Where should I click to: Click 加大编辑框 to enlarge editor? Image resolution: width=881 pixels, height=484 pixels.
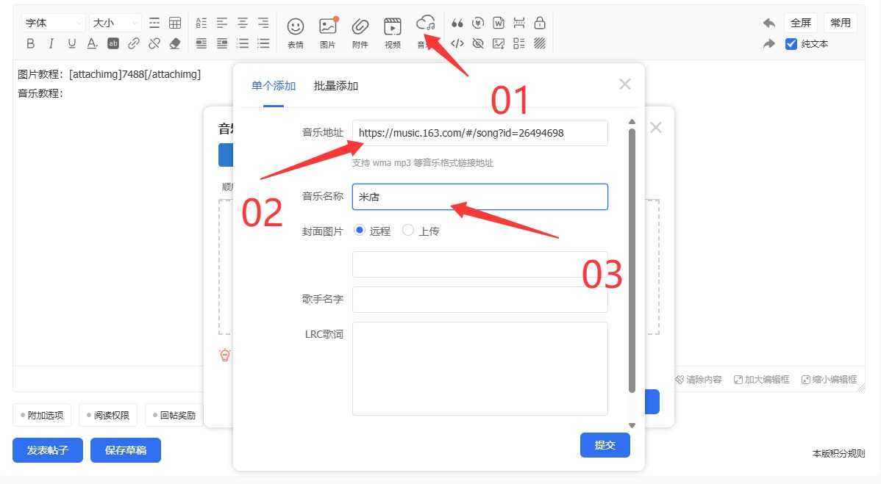tap(761, 380)
